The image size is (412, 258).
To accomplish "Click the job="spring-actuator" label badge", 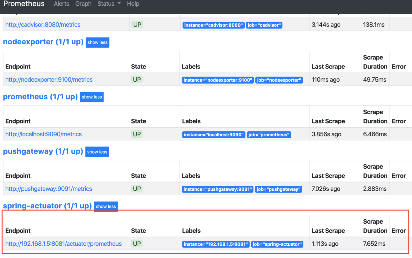I will [x=277, y=244].
